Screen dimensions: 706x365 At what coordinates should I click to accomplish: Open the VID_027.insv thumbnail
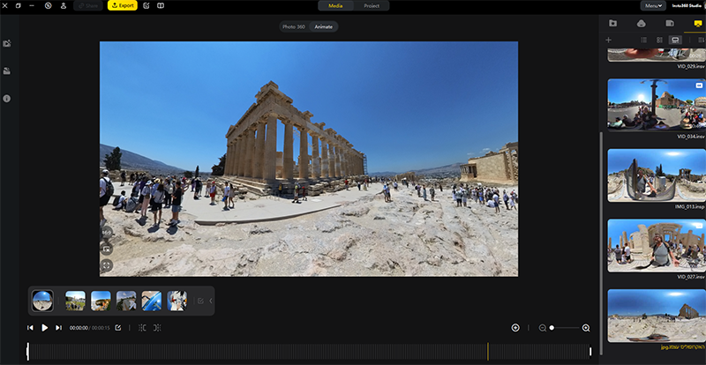(657, 246)
